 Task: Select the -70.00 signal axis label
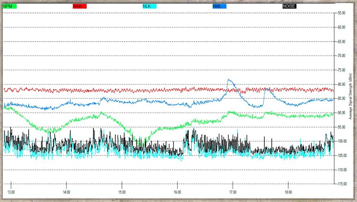[341, 56]
